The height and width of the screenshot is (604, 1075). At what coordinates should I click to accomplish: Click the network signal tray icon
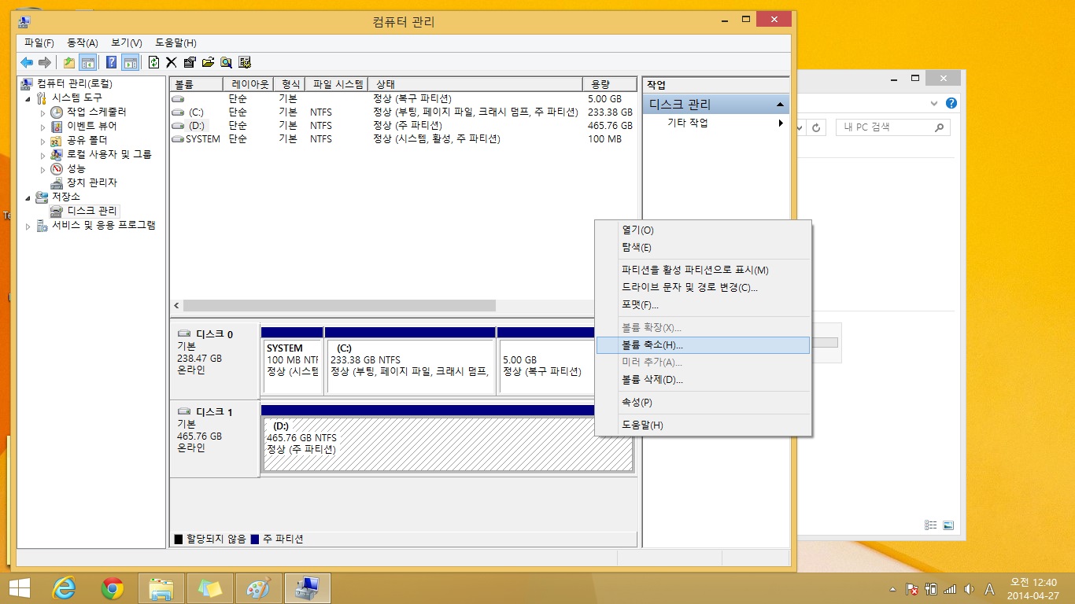(x=950, y=589)
